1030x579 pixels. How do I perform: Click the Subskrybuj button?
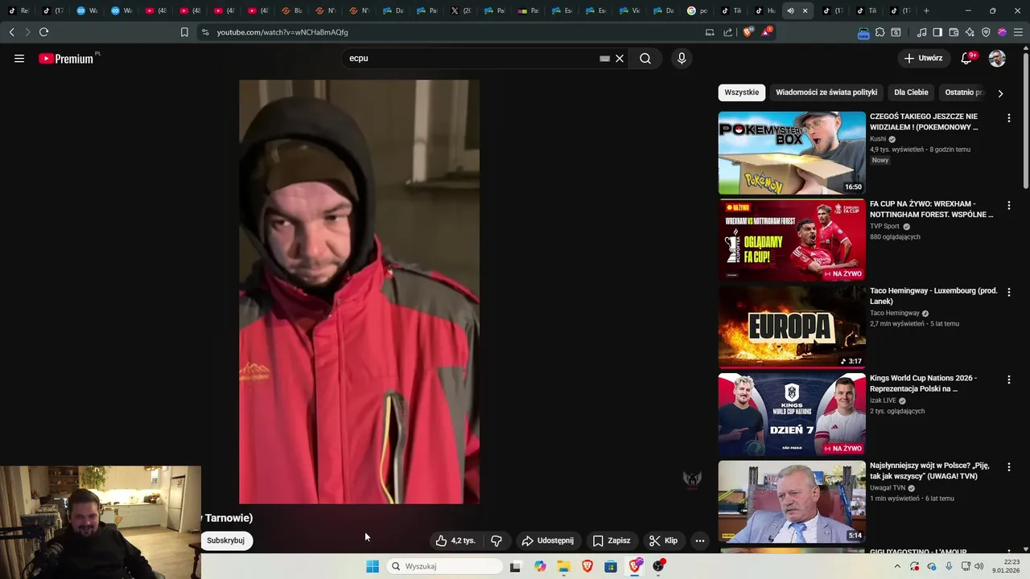pos(225,540)
